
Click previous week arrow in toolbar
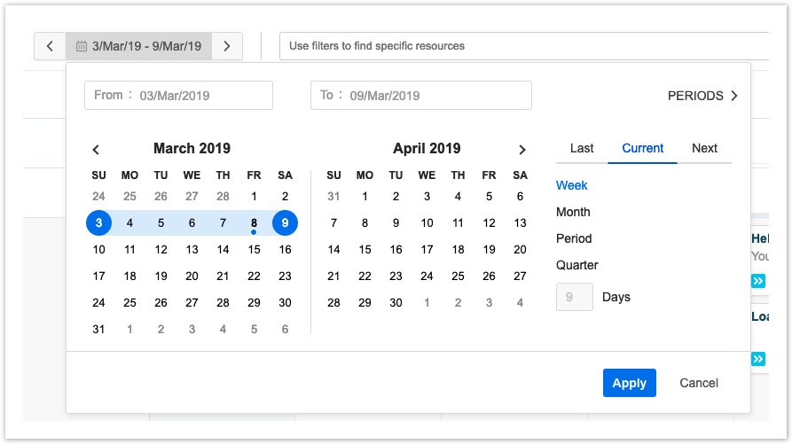click(x=50, y=46)
